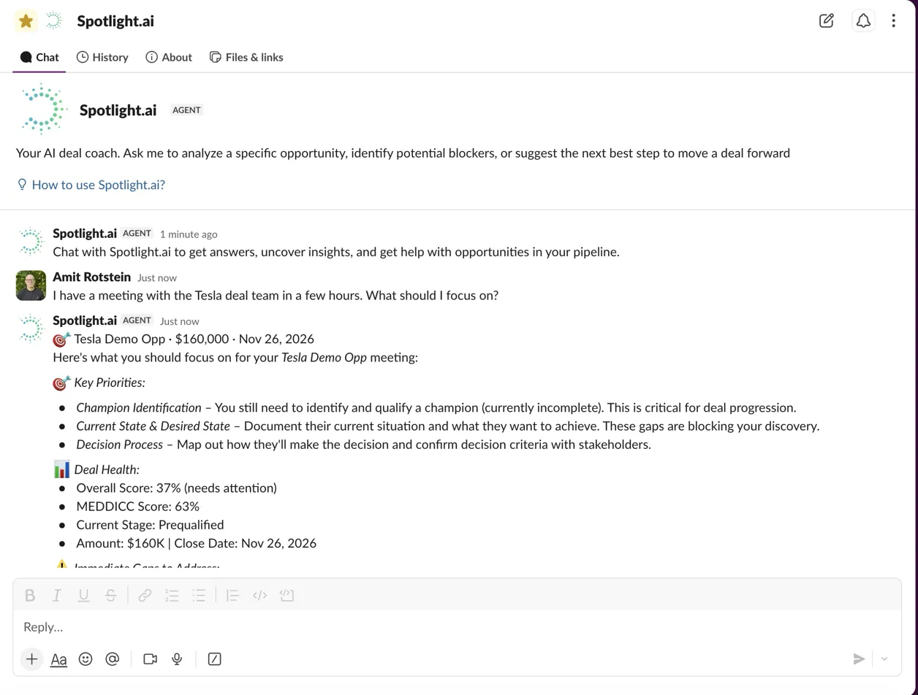Toggle notifications with the bell icon
This screenshot has height=695, width=918.
click(863, 20)
